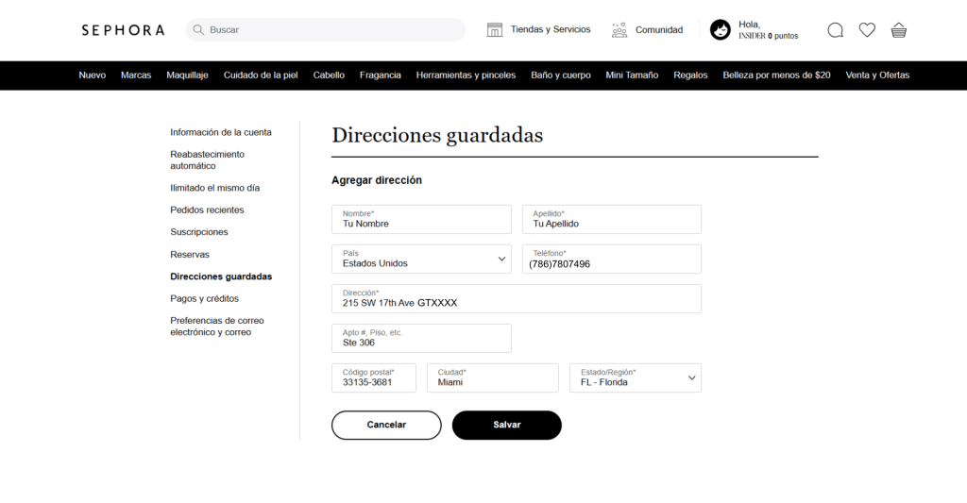Go to Información de la cuenta
Image resolution: width=967 pixels, height=503 pixels.
[x=221, y=132]
